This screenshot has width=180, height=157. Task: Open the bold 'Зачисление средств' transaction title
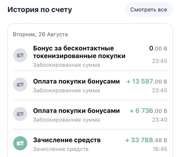[x=67, y=140]
